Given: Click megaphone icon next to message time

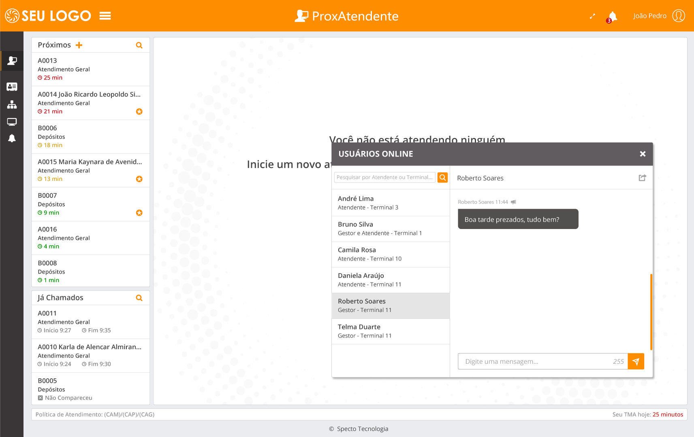Looking at the screenshot, I should point(513,202).
